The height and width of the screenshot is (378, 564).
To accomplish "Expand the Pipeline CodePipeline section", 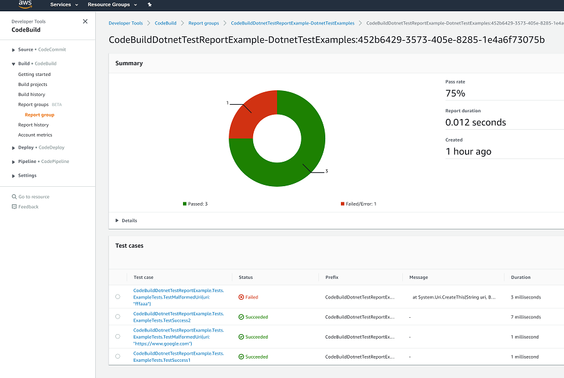I will click(13, 162).
